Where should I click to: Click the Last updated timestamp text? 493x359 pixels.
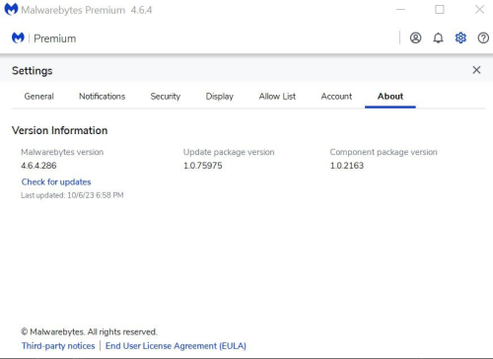[72, 195]
